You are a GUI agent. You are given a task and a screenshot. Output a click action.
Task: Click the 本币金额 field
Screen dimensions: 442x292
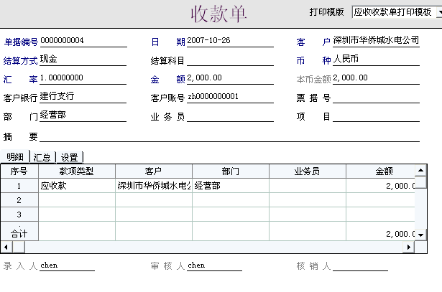pyautogui.click(x=376, y=78)
